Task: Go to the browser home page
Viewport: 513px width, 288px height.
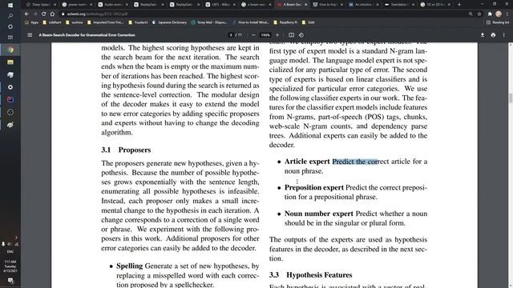Action: [52, 14]
